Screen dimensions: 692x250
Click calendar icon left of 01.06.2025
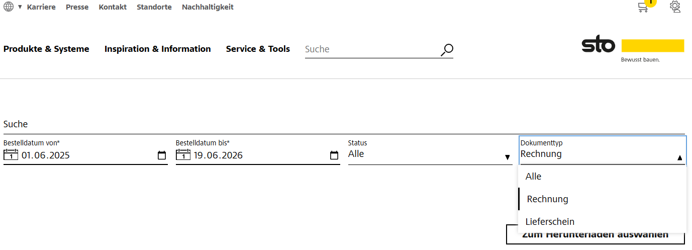coord(11,155)
